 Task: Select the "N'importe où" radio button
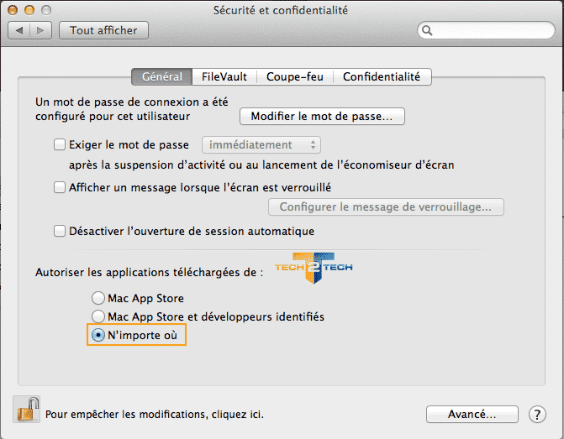tap(99, 335)
